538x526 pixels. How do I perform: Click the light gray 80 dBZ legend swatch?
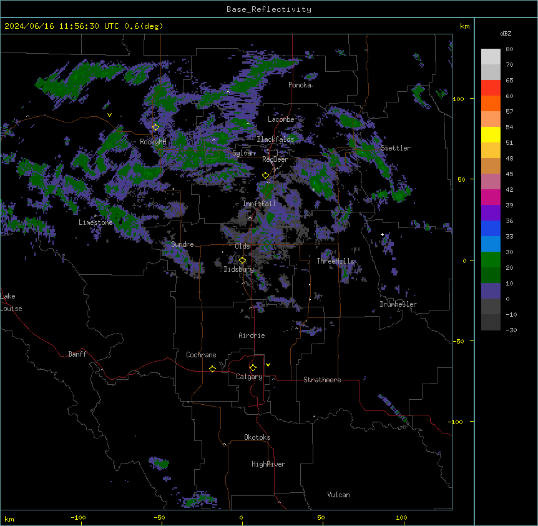[491, 56]
